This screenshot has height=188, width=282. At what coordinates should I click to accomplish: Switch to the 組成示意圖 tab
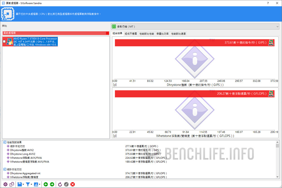[131, 34]
